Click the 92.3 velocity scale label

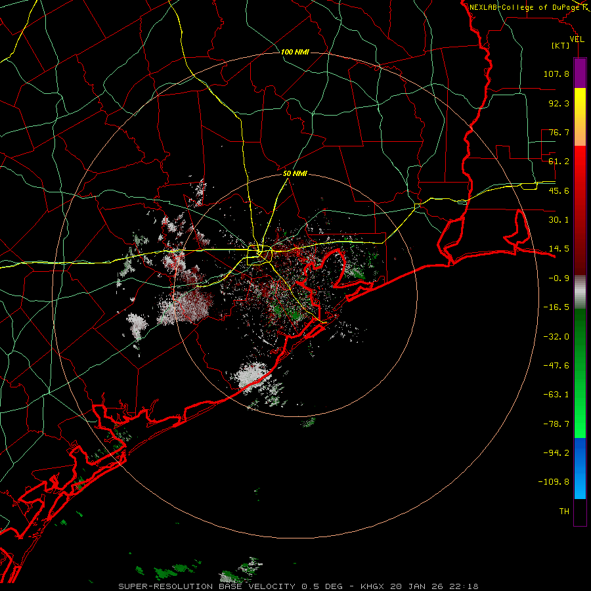(x=559, y=103)
